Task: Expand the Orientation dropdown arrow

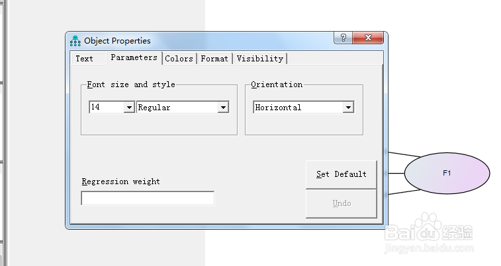Action: pos(348,108)
